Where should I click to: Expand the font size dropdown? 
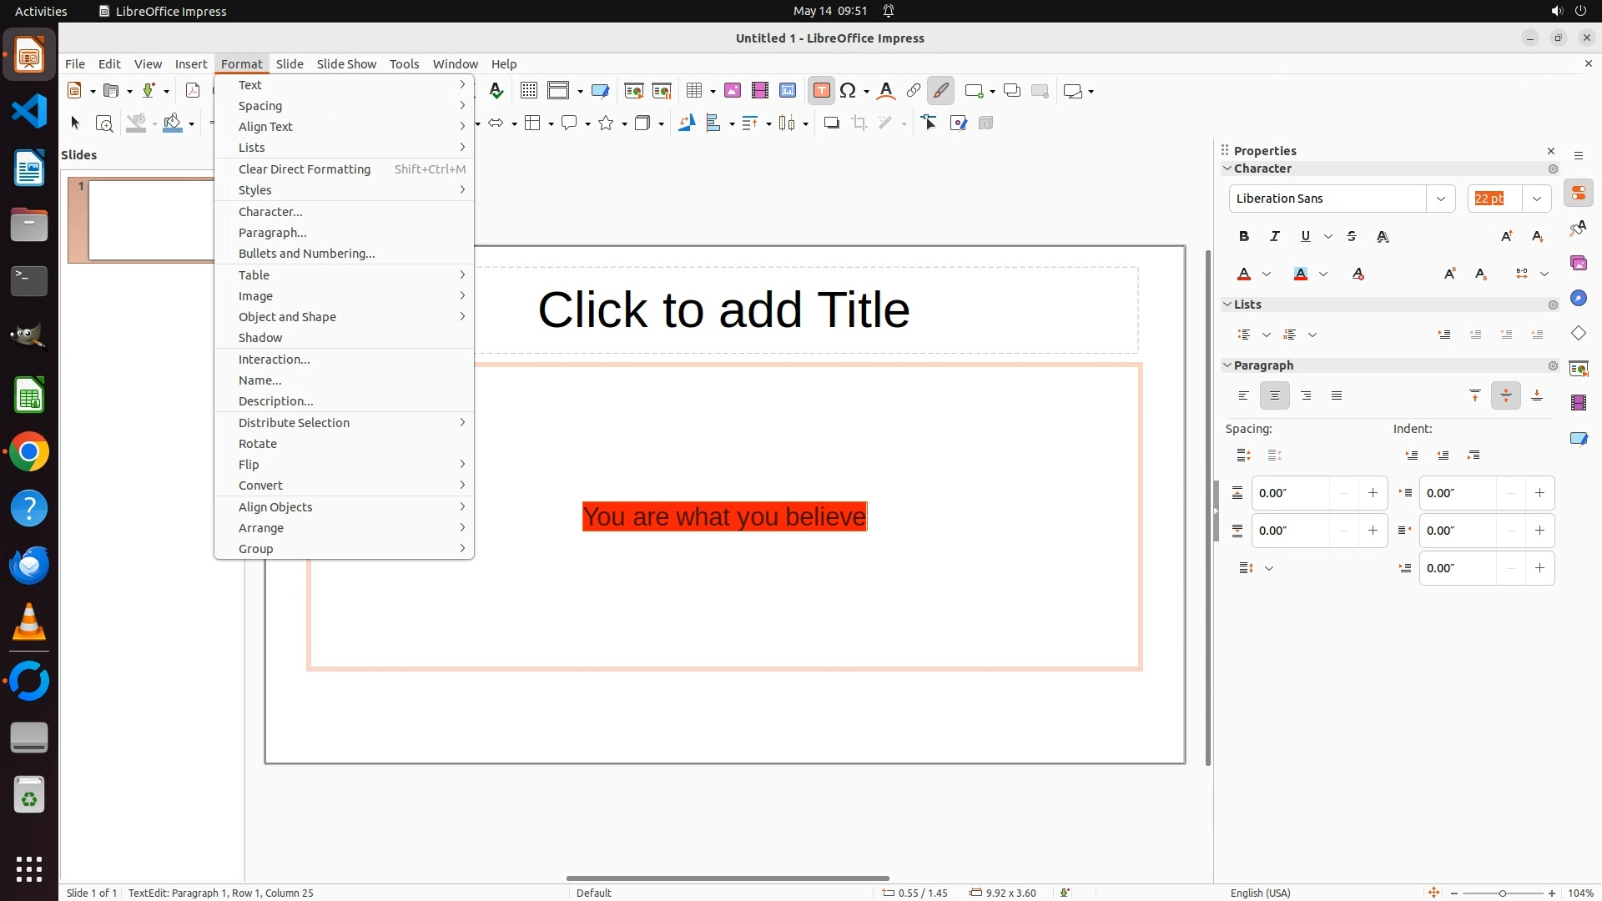(x=1536, y=199)
